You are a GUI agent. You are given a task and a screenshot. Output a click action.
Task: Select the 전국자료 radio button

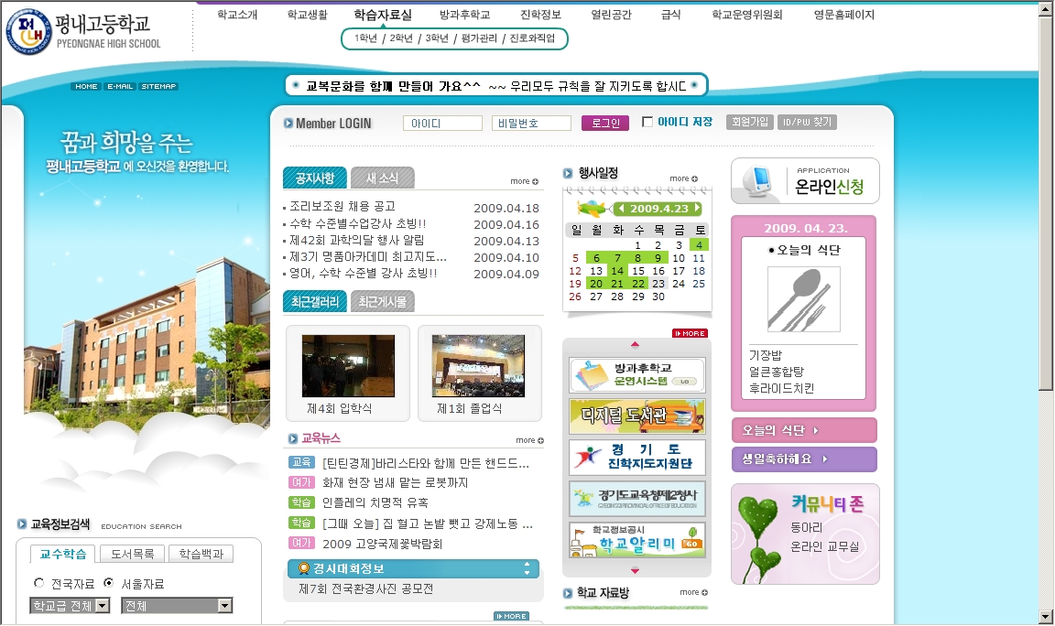click(38, 583)
